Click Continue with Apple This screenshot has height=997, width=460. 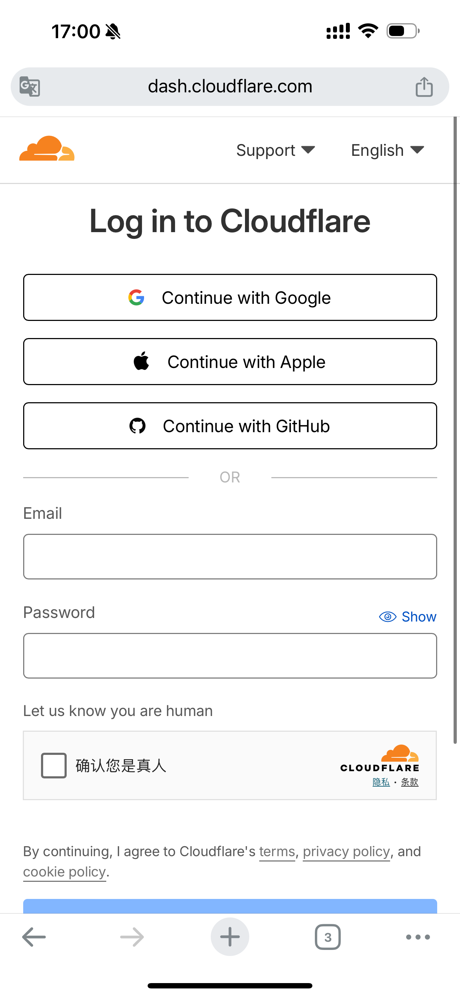[x=230, y=362]
